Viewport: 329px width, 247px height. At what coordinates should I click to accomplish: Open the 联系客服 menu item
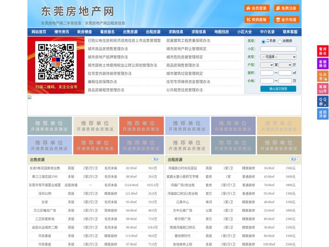[x=290, y=32]
